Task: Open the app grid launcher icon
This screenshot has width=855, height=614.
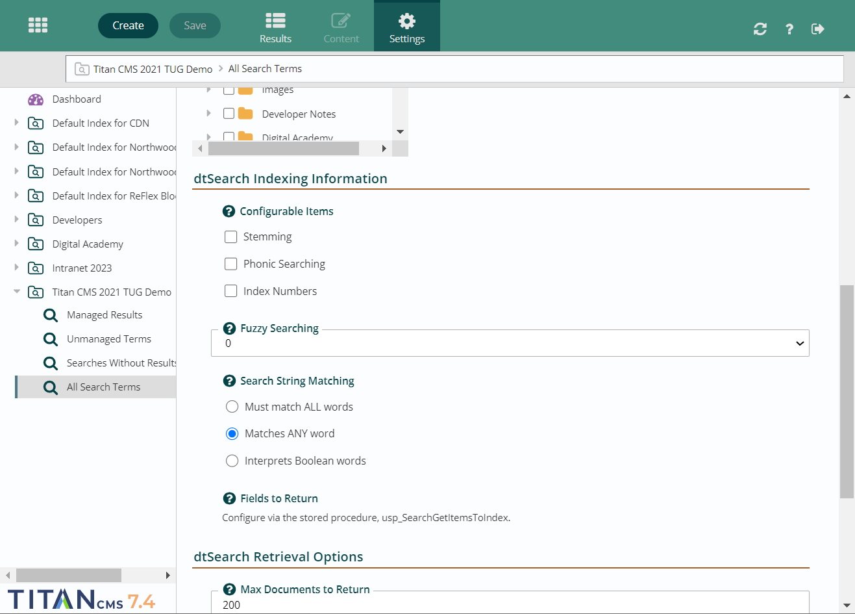Action: click(38, 25)
